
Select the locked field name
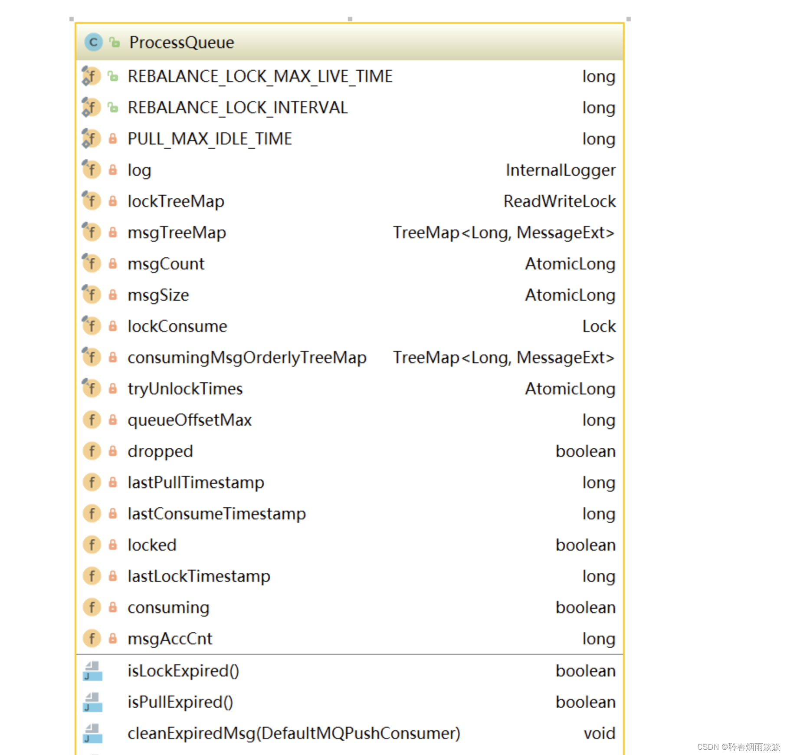click(x=152, y=545)
